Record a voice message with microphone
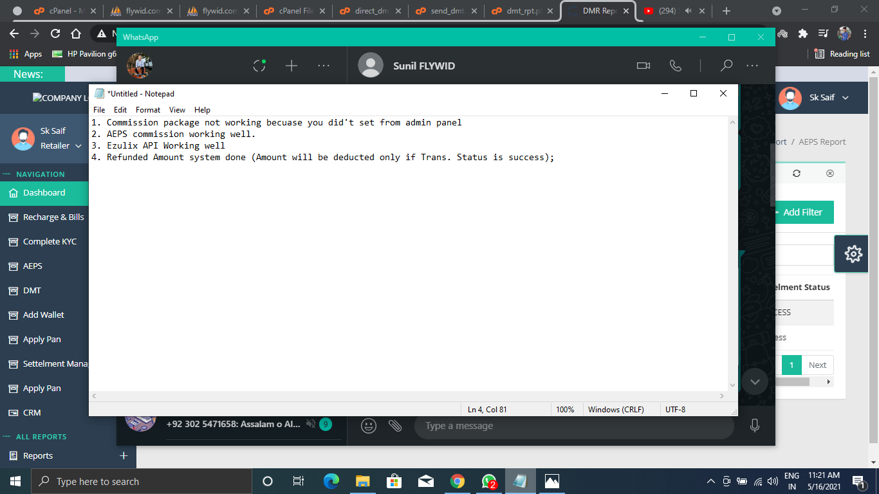The image size is (879, 494). [x=754, y=426]
